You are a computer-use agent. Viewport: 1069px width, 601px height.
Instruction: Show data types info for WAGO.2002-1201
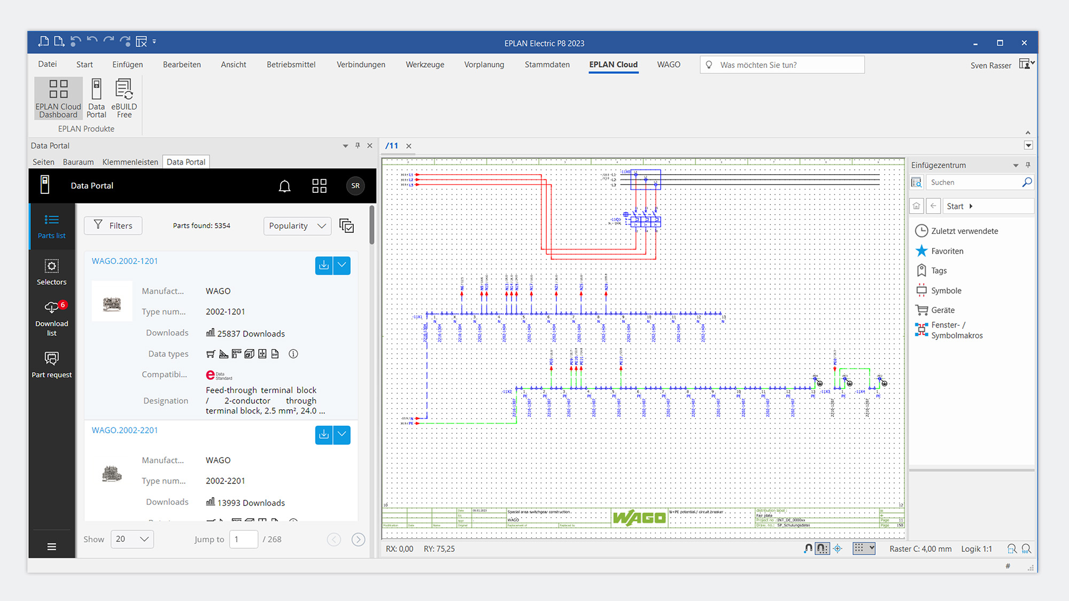click(293, 354)
